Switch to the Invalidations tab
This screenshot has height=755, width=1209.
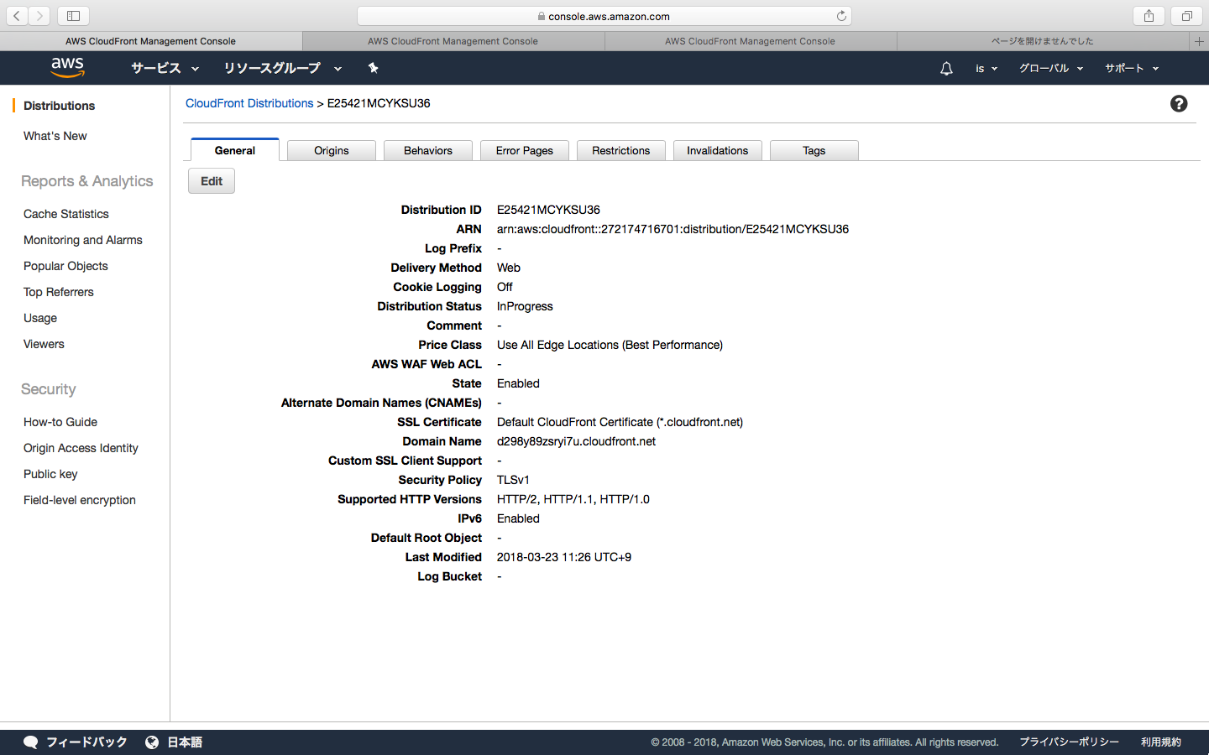pos(718,150)
